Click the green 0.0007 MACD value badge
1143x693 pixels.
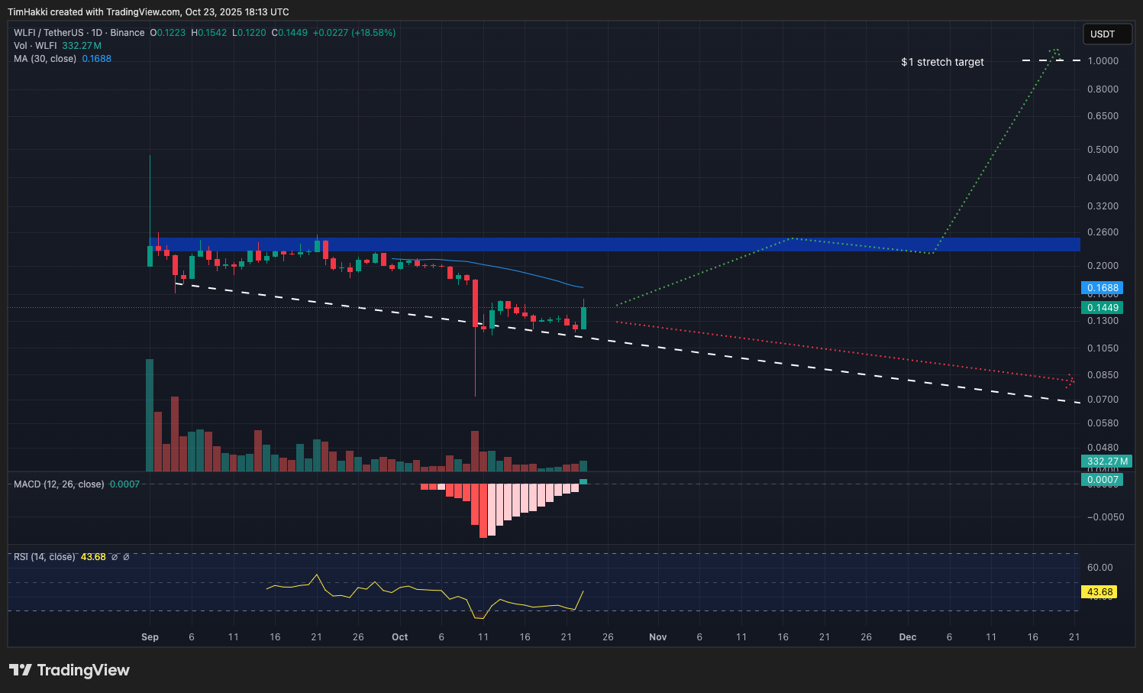click(1103, 479)
